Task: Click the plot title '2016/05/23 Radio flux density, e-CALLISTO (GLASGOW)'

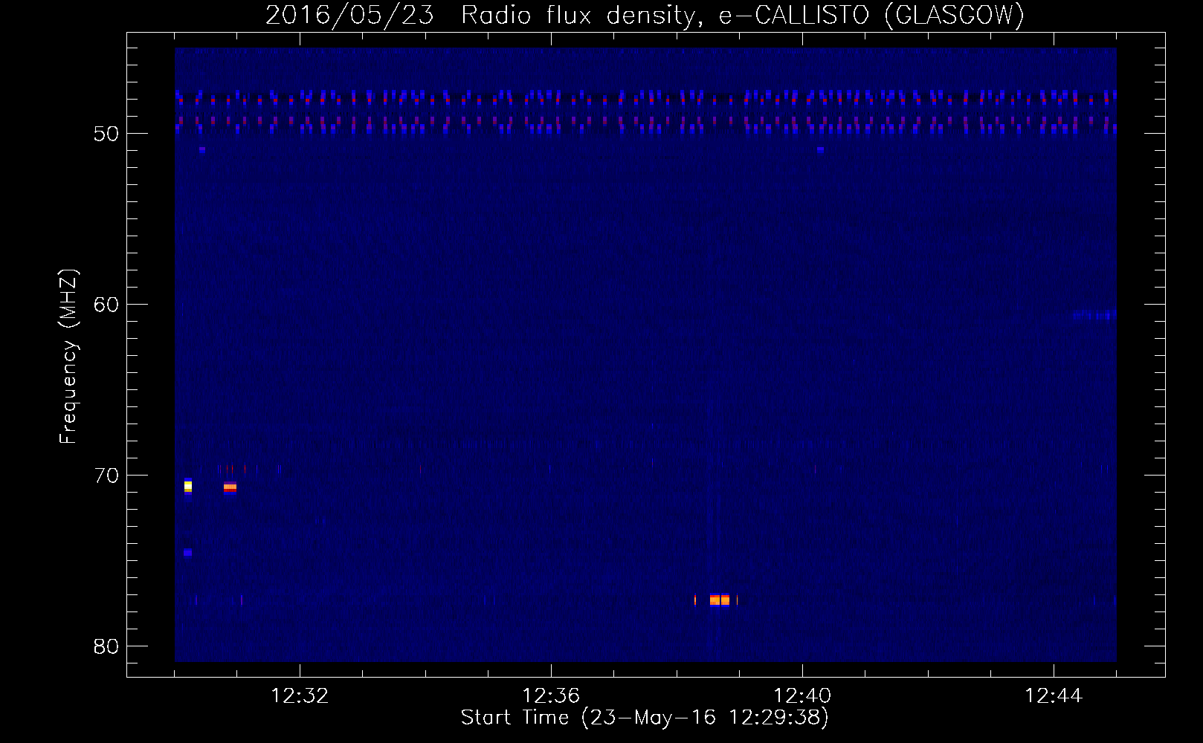Action: [645, 15]
